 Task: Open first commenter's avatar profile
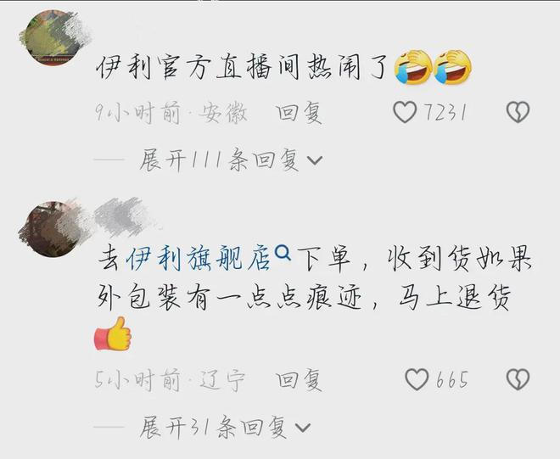point(53,37)
